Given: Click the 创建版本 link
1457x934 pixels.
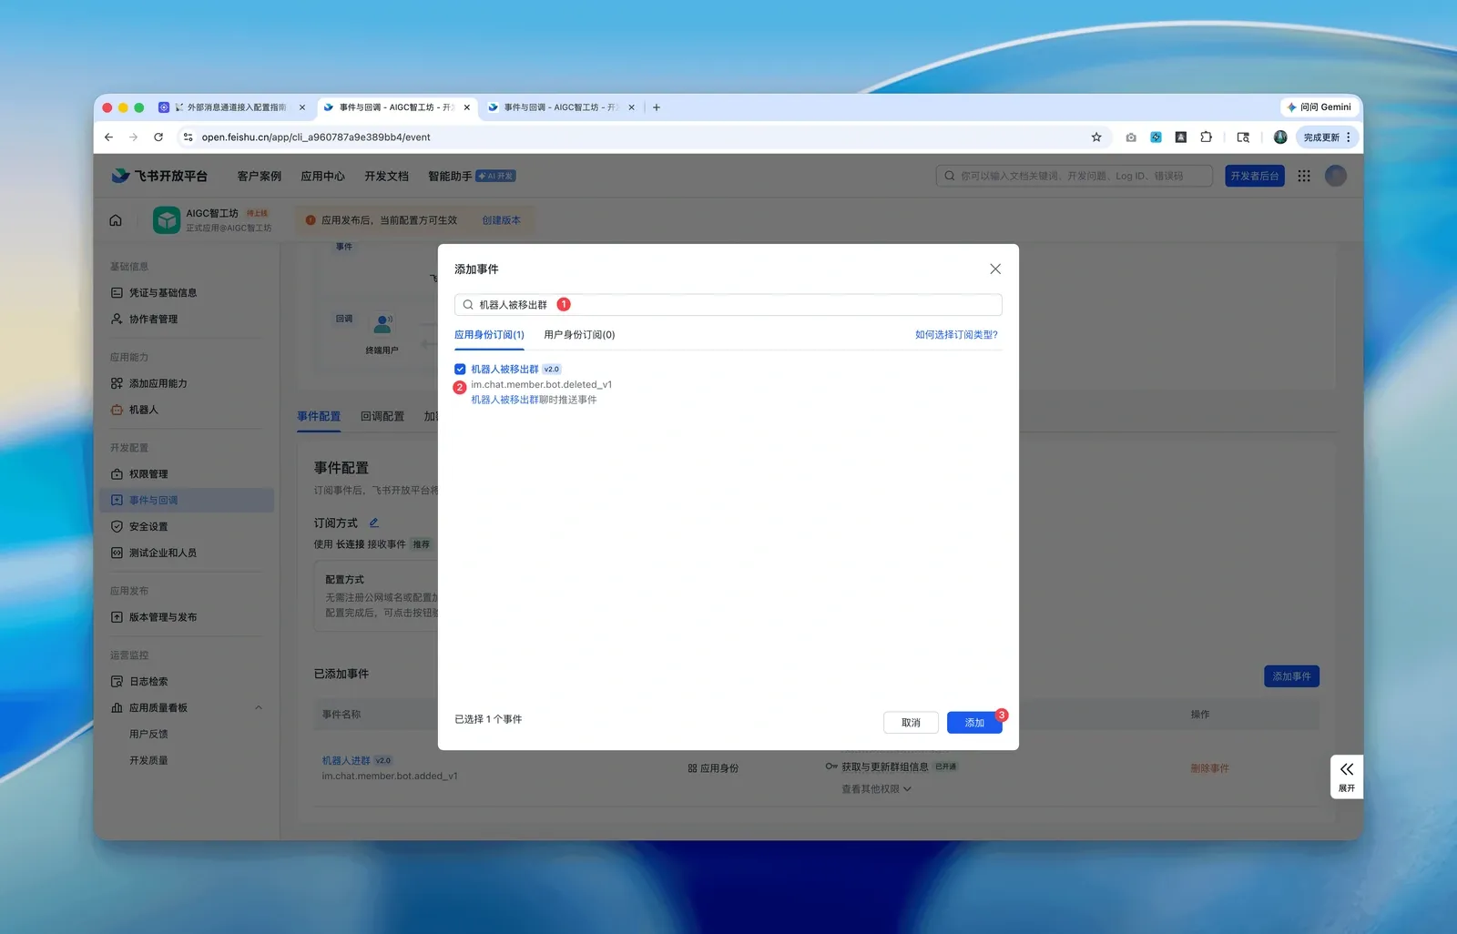Looking at the screenshot, I should [502, 220].
